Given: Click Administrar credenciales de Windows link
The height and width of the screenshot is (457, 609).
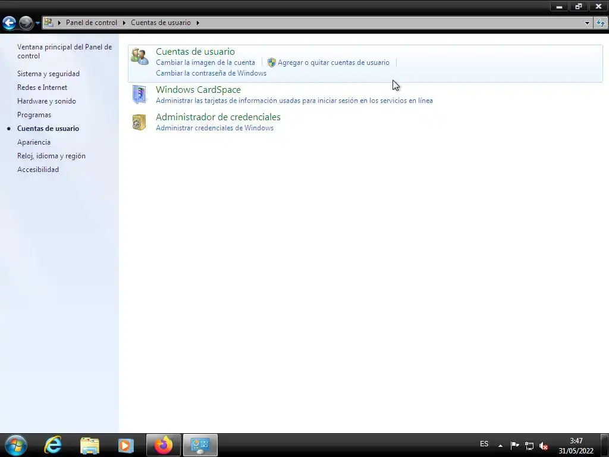Looking at the screenshot, I should [x=214, y=128].
